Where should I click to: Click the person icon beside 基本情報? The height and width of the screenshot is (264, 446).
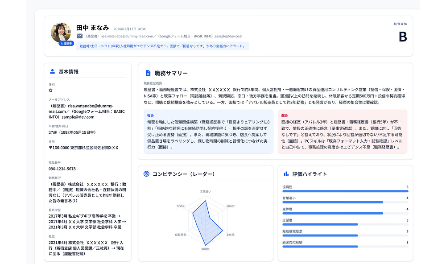coord(52,71)
